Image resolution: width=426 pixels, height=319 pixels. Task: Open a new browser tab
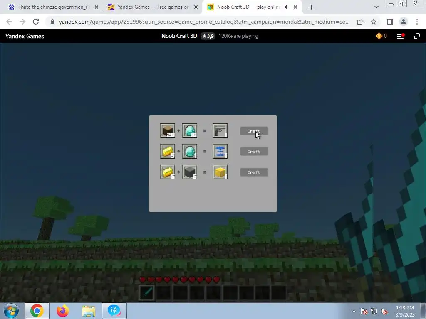click(x=311, y=7)
